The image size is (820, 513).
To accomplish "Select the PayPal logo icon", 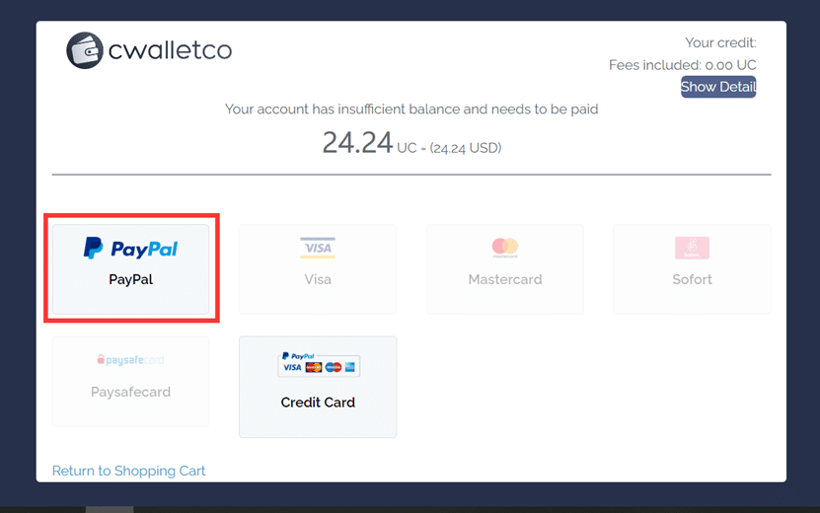I will (130, 249).
